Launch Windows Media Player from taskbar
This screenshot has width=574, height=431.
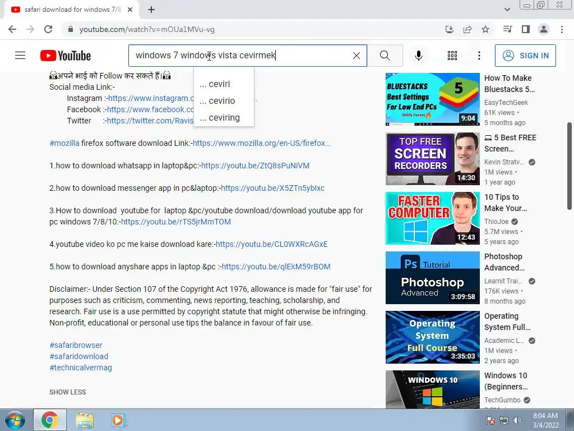point(118,420)
